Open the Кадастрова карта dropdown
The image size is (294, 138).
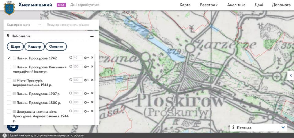pos(24,25)
